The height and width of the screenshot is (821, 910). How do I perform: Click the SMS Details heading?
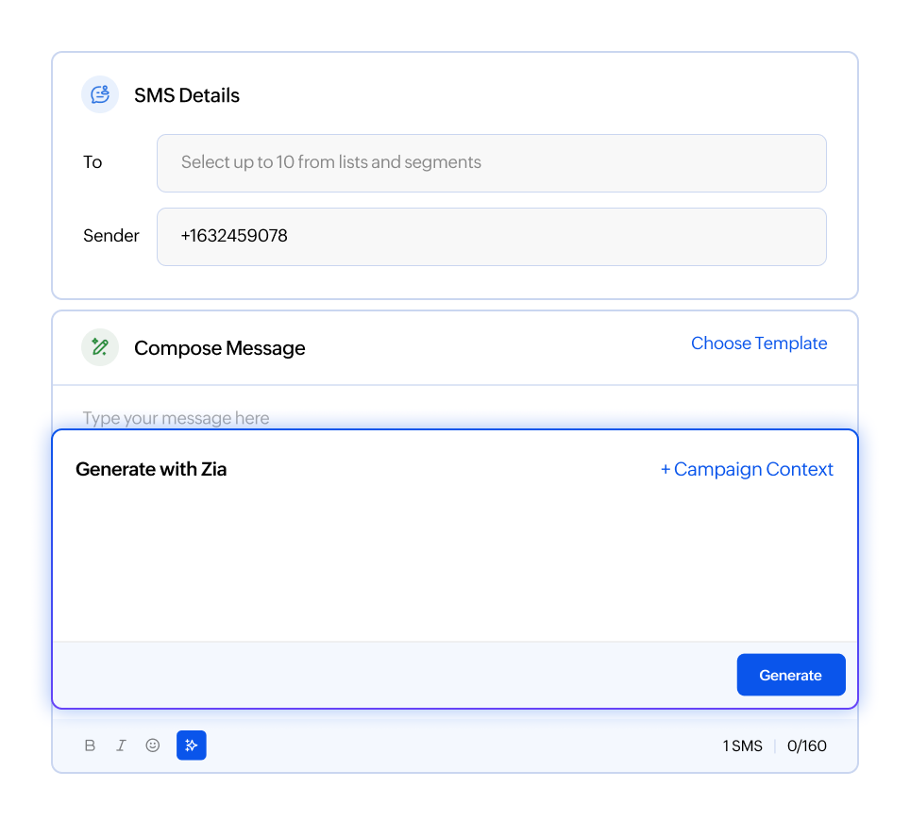point(187,95)
